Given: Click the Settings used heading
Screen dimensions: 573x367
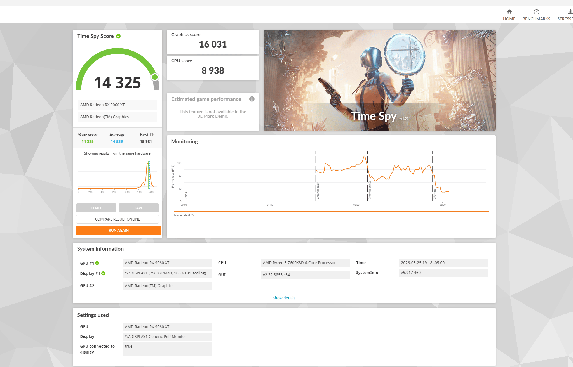Looking at the screenshot, I should click(x=93, y=315).
